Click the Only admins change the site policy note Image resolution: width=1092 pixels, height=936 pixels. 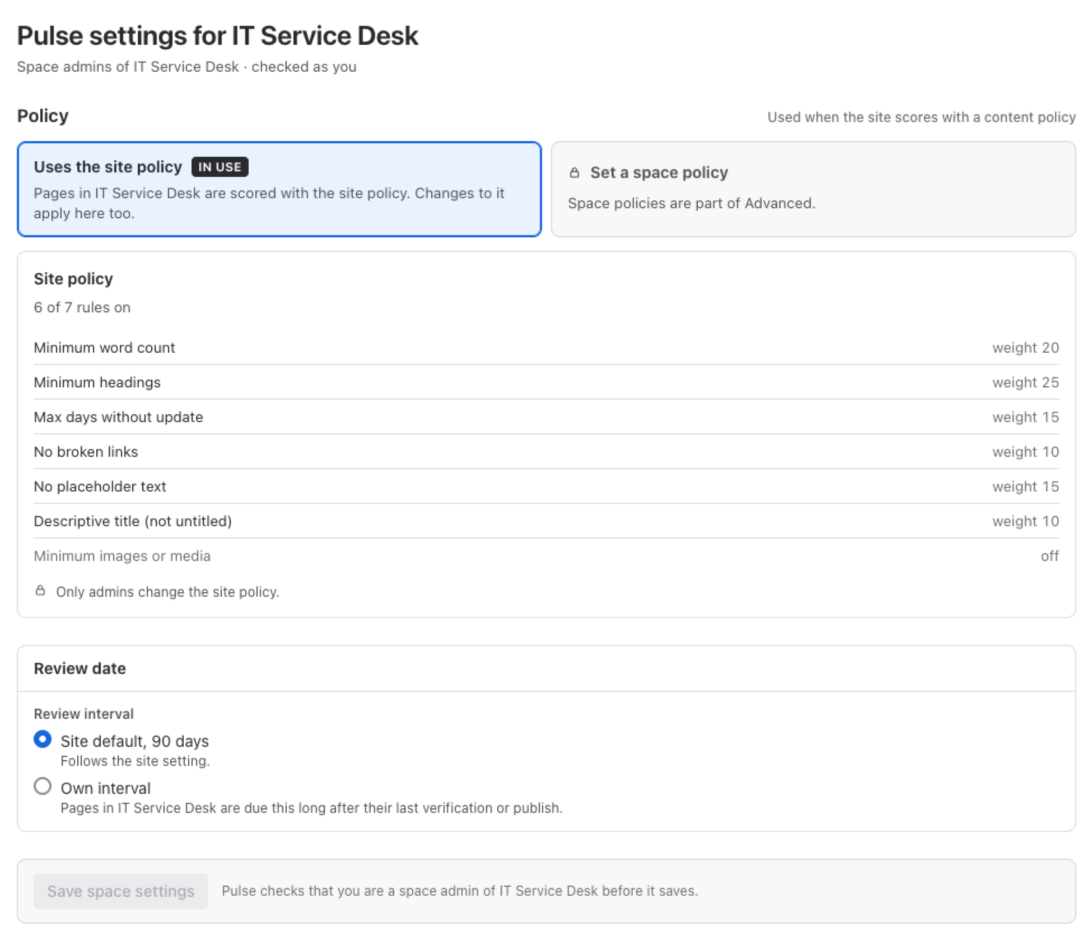[167, 592]
